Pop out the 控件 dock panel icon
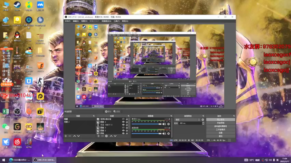 [234, 116]
